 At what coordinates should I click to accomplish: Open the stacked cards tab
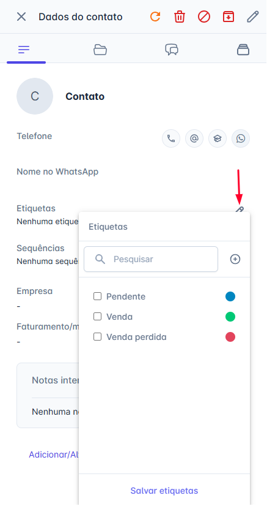coord(243,50)
